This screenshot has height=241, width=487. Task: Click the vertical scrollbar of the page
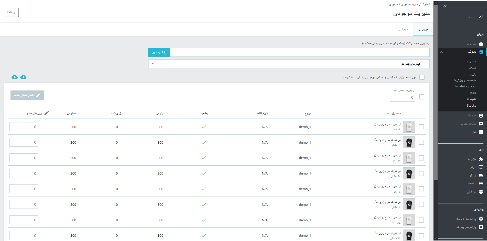coord(436,93)
